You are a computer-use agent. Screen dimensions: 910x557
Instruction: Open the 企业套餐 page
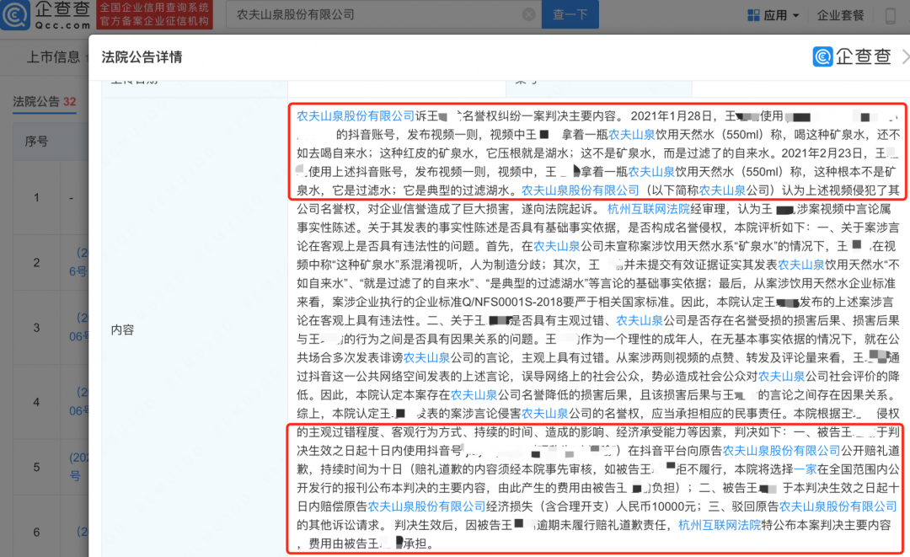tap(840, 14)
